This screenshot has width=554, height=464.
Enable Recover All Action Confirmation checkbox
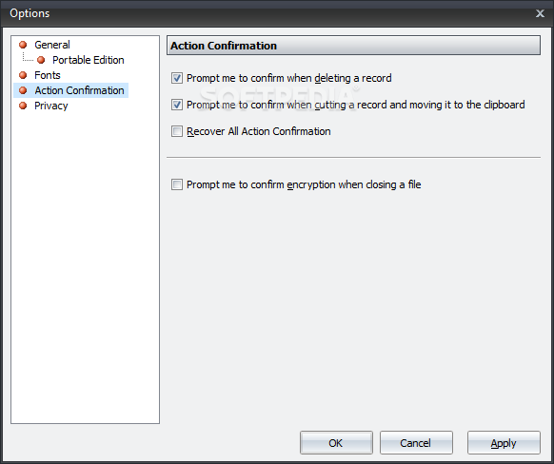coord(177,131)
